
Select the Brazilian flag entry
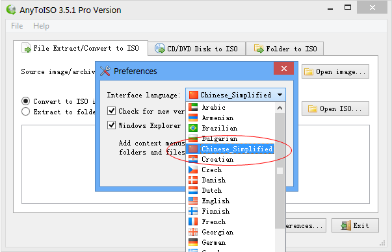click(x=193, y=128)
